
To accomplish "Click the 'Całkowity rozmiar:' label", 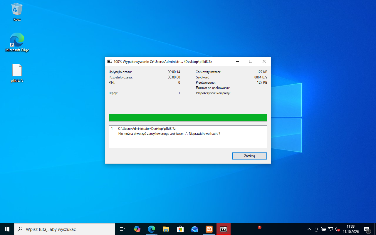I will click(x=209, y=72).
